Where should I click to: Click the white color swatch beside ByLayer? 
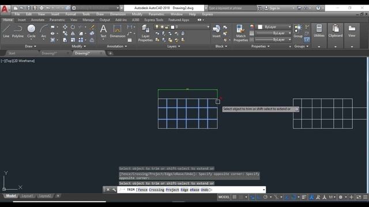tap(260, 27)
